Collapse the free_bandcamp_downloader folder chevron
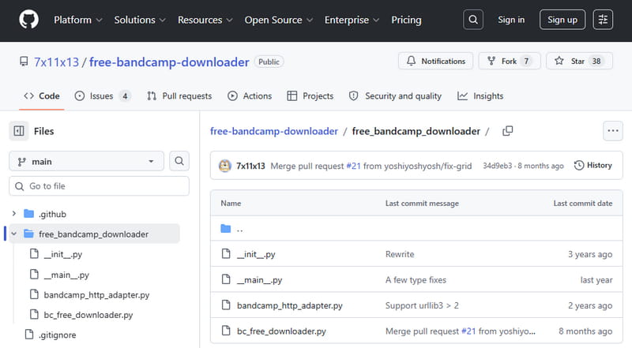This screenshot has height=348, width=632. [13, 234]
